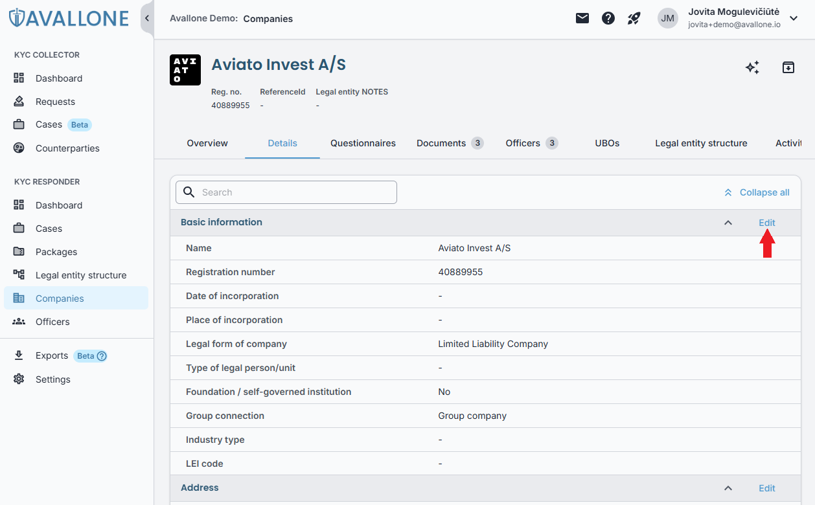Viewport: 815px width, 505px height.
Task: Open the Officers tab
Action: click(x=531, y=143)
